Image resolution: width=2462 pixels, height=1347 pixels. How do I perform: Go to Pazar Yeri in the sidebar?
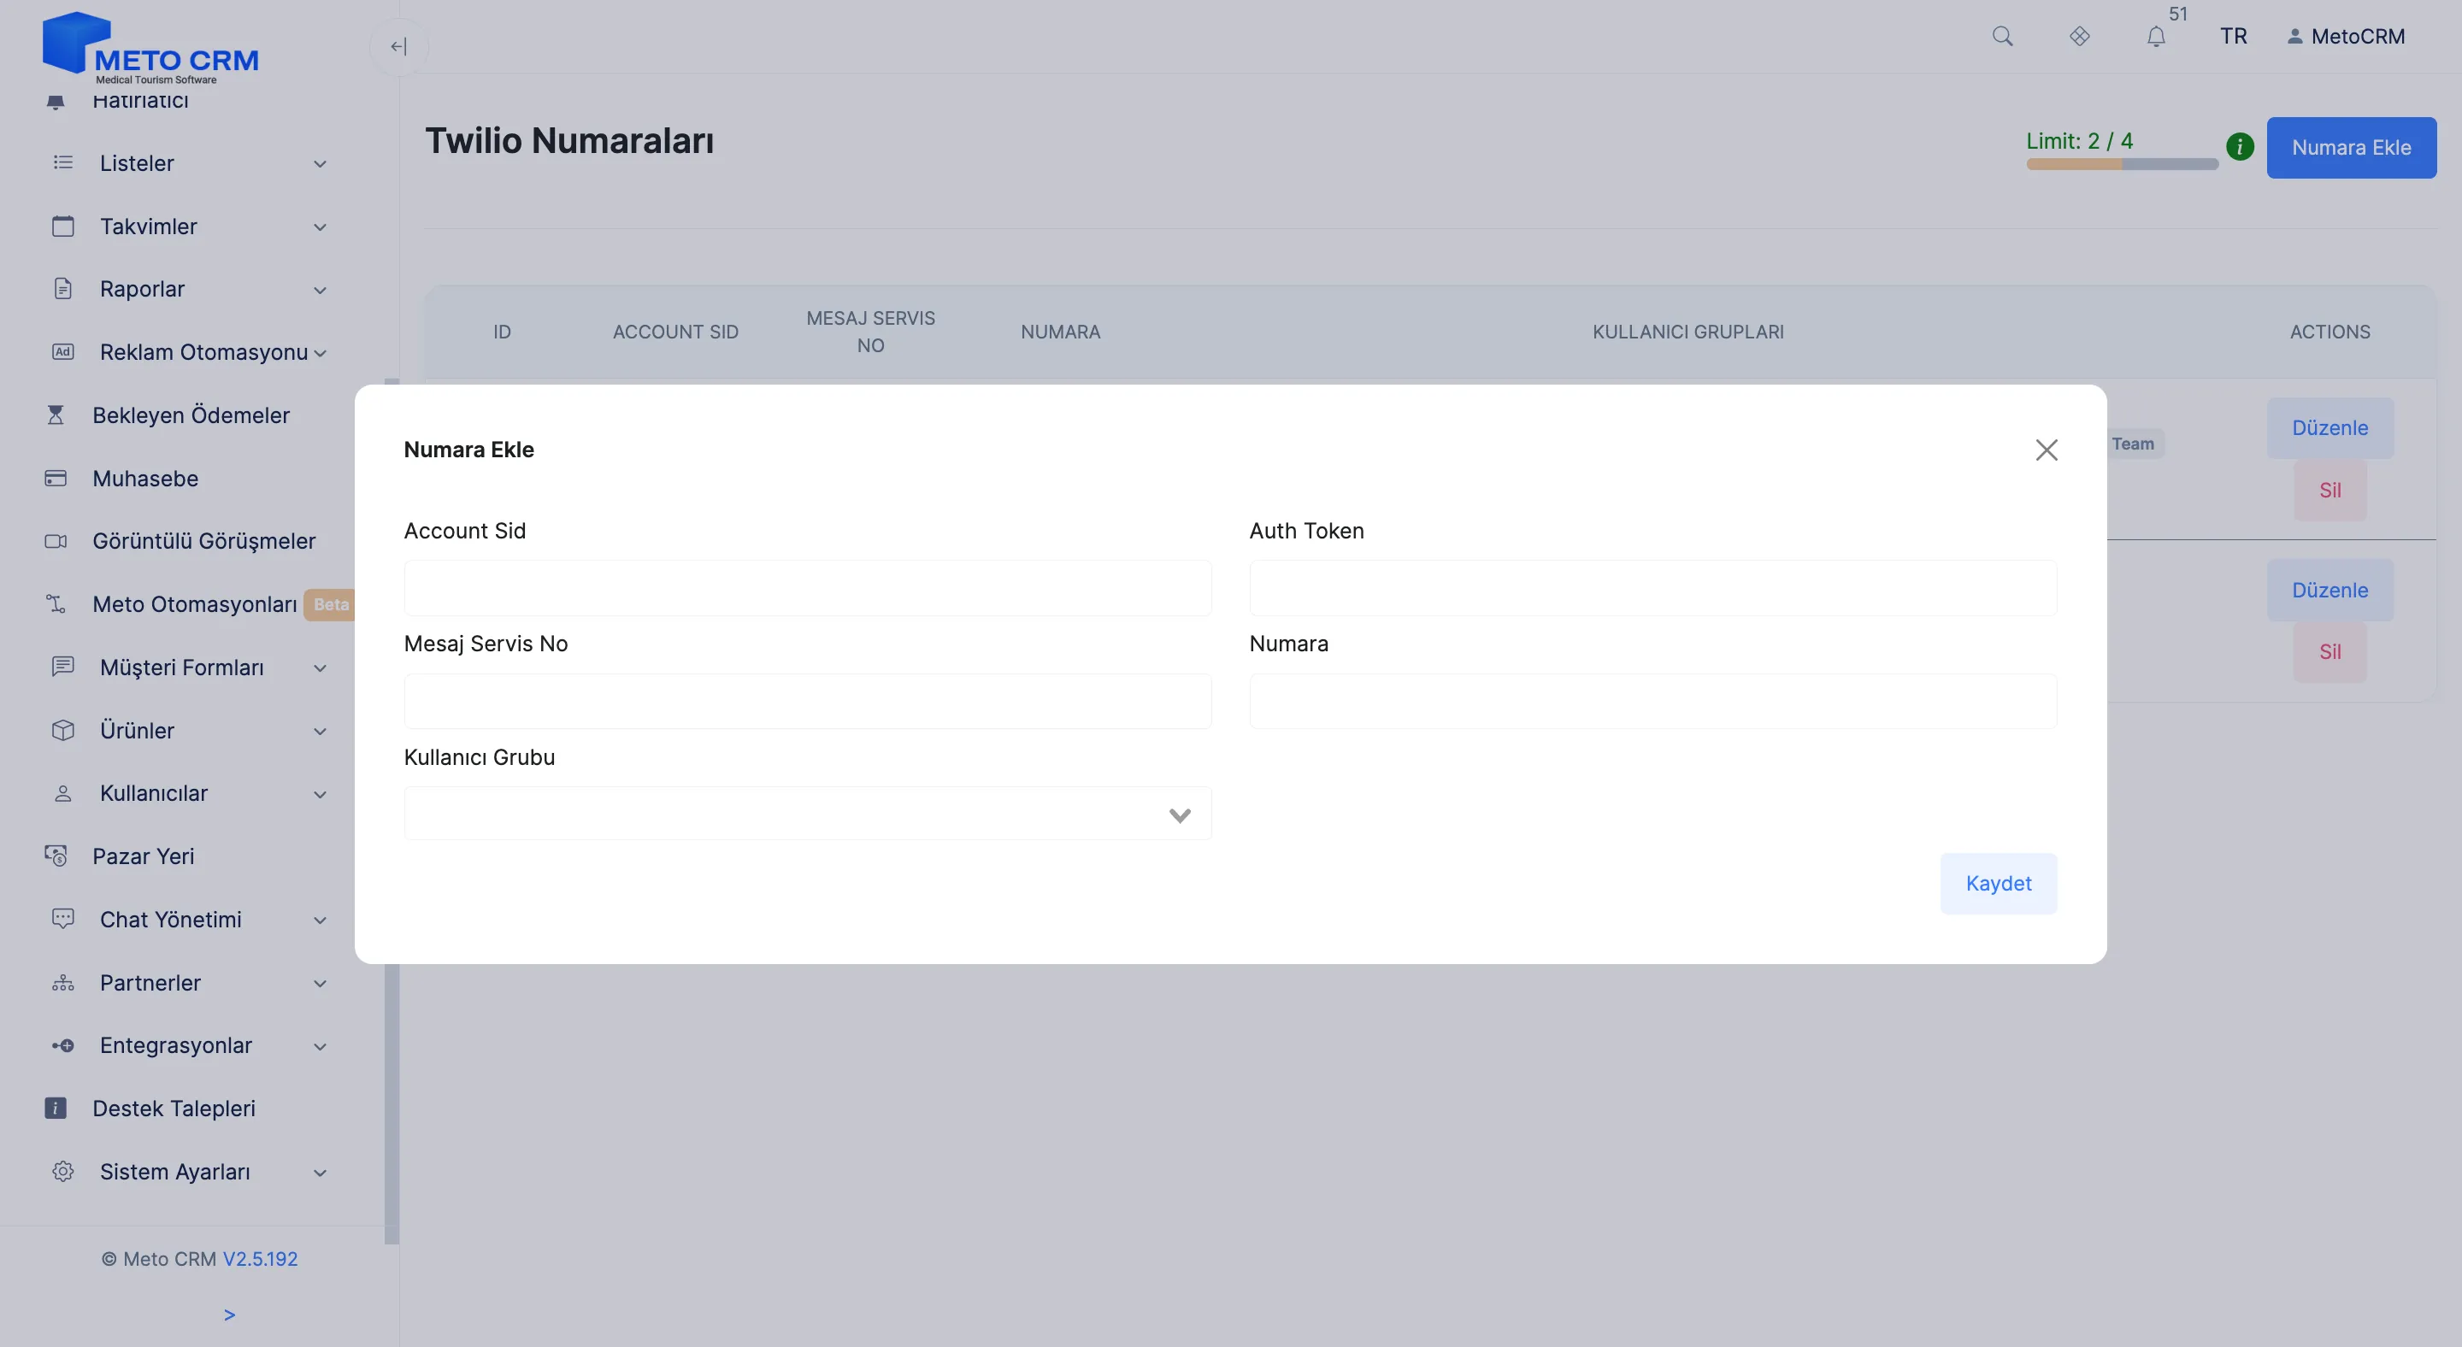click(x=144, y=856)
